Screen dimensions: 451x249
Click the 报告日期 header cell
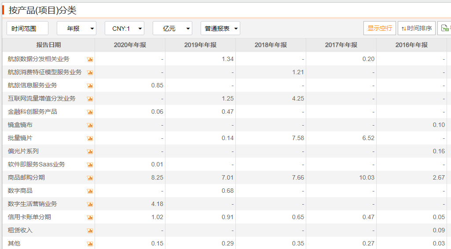pos(48,45)
